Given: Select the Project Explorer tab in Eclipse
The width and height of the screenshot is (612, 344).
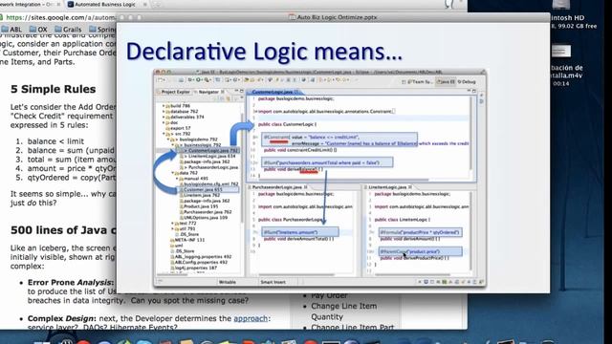Looking at the screenshot, I should [x=173, y=92].
